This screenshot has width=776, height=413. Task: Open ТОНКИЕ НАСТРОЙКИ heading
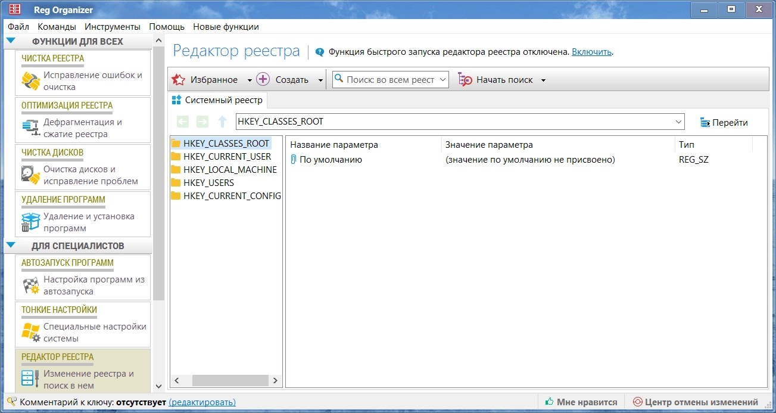point(59,310)
